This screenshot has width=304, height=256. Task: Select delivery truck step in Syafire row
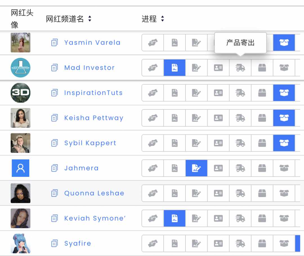click(240, 243)
